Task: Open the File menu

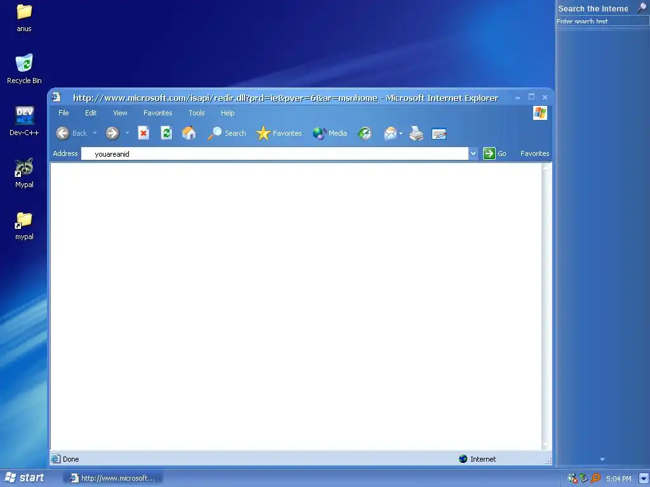Action: pos(63,113)
